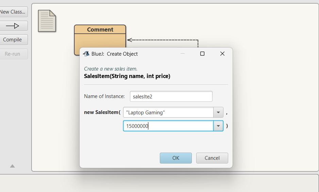Expand the name parameter history dropdown

[218, 112]
